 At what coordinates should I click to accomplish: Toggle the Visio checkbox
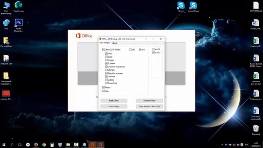tap(104, 91)
